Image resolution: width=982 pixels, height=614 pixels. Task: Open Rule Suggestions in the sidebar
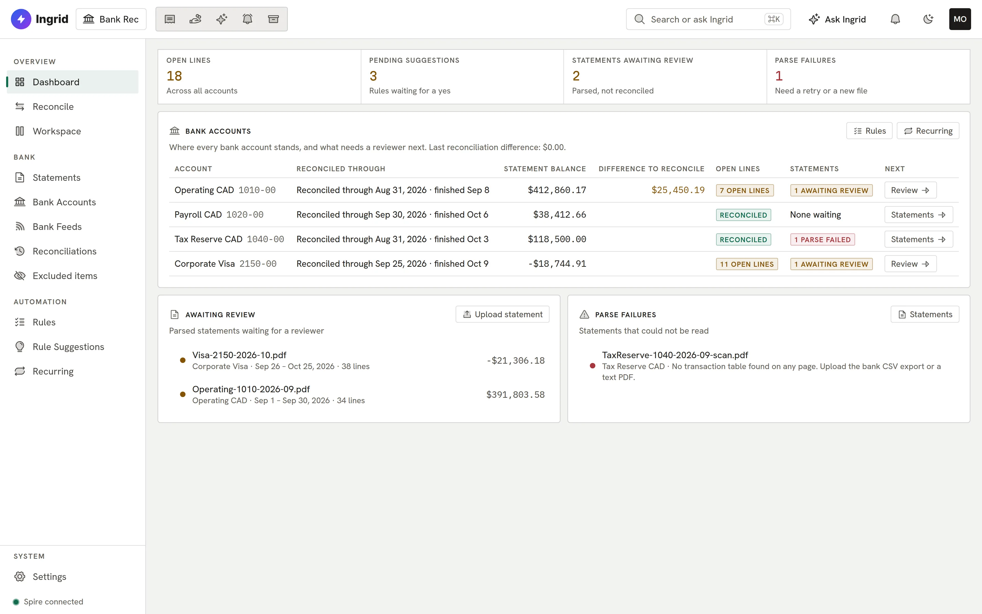tap(73, 346)
